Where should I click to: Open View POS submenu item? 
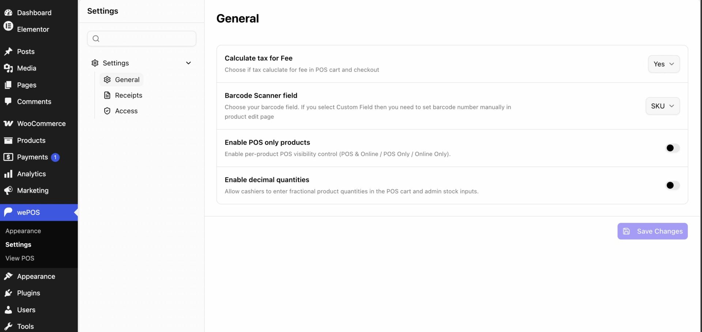point(20,258)
